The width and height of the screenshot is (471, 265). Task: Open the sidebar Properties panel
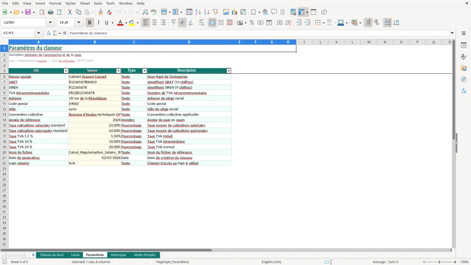pyautogui.click(x=464, y=46)
